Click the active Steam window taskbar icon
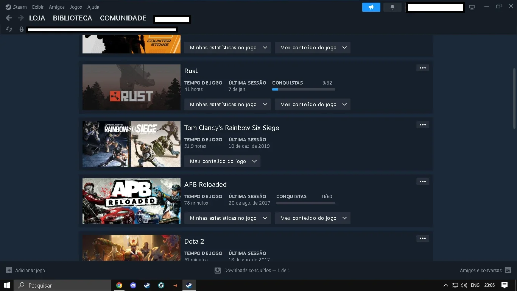 pos(189,285)
